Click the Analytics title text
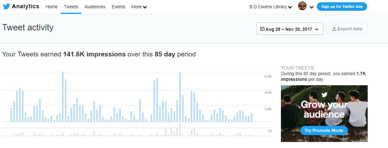Viewport: 388px width, 148px height. click(25, 6)
